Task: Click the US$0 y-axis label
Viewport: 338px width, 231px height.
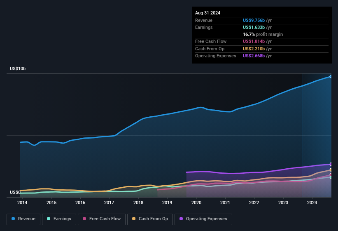Action: click(x=15, y=192)
